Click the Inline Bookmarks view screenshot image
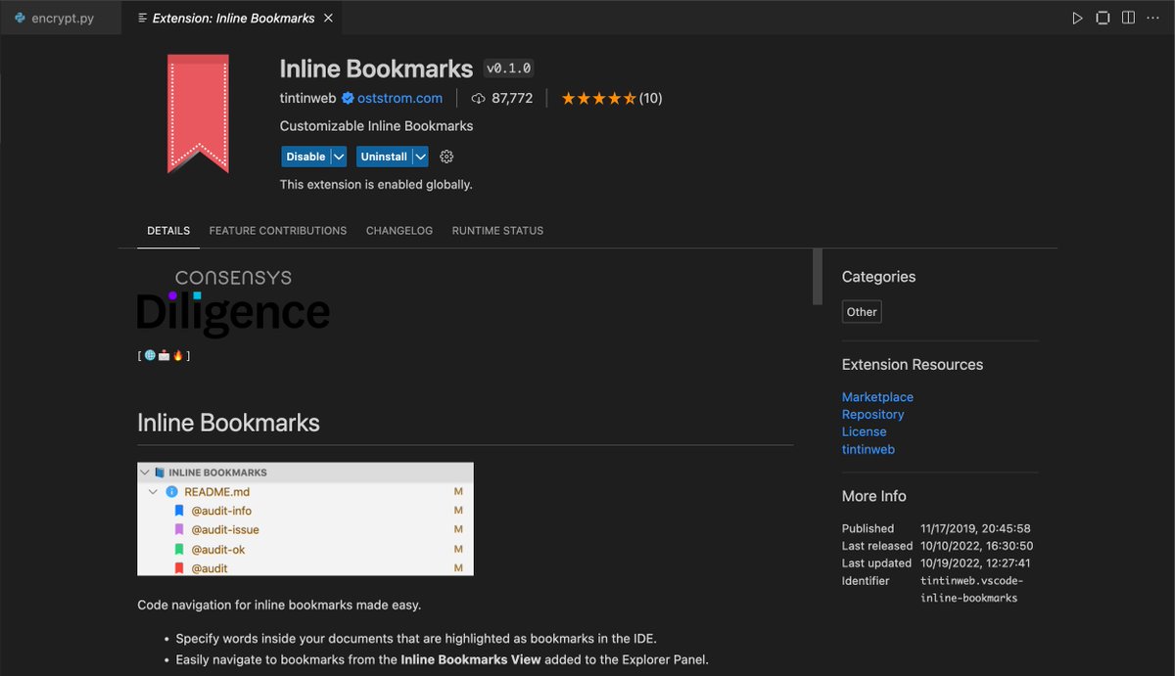Image resolution: width=1175 pixels, height=676 pixels. (x=305, y=519)
